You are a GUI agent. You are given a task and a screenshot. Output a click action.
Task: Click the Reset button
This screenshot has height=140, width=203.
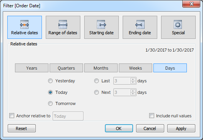22,128
